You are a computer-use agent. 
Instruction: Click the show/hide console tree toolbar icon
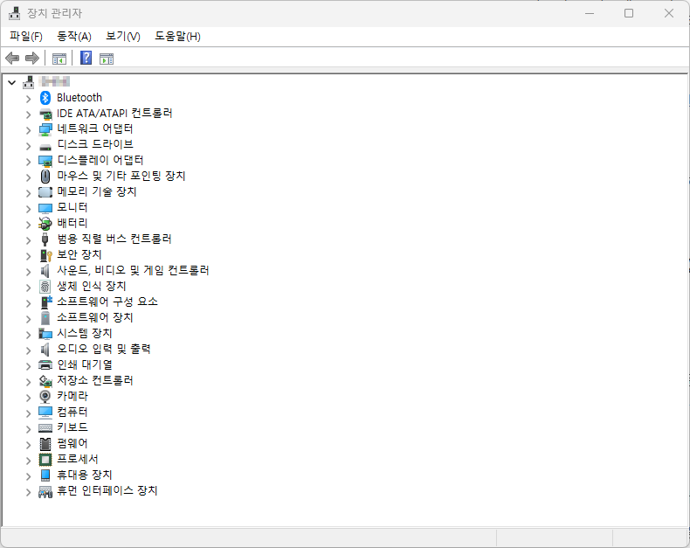coord(59,59)
